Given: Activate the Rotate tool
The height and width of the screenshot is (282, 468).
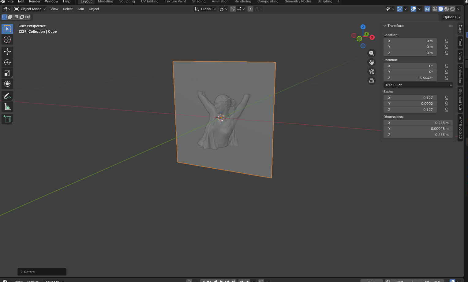Looking at the screenshot, I should point(7,62).
